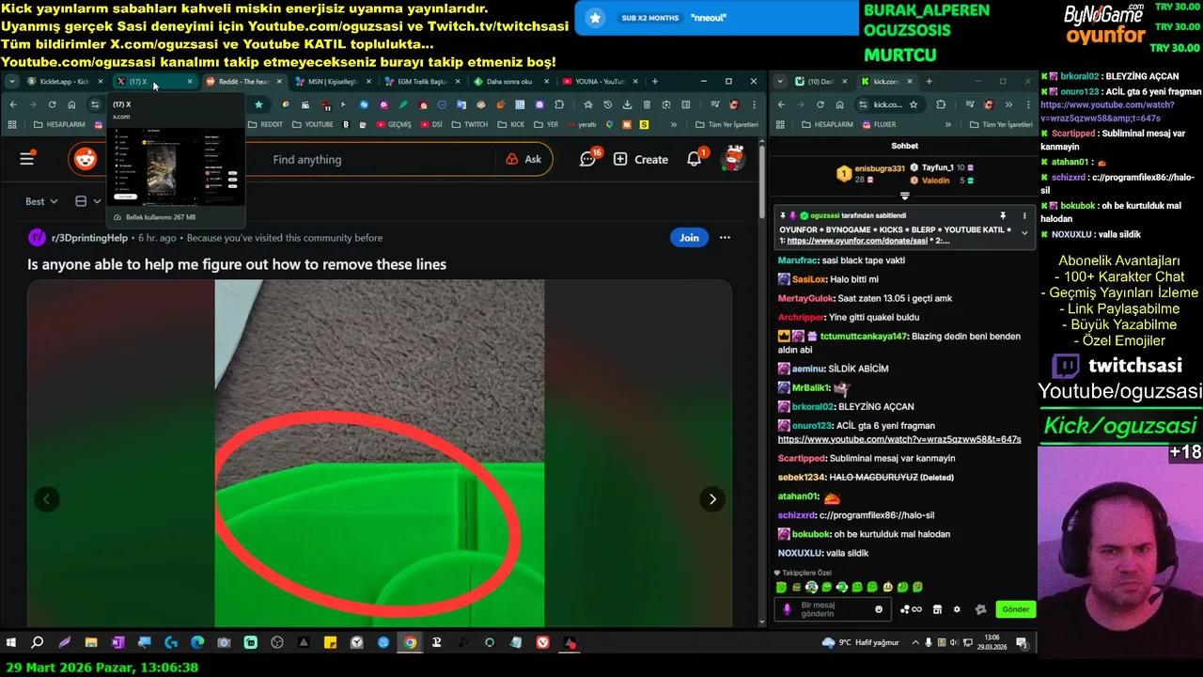Open the weather widget Hafif yağmur
This screenshot has width=1203, height=677.
[859, 643]
